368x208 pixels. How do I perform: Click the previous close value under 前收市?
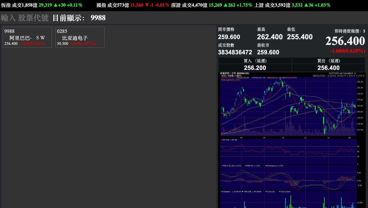click(x=268, y=52)
